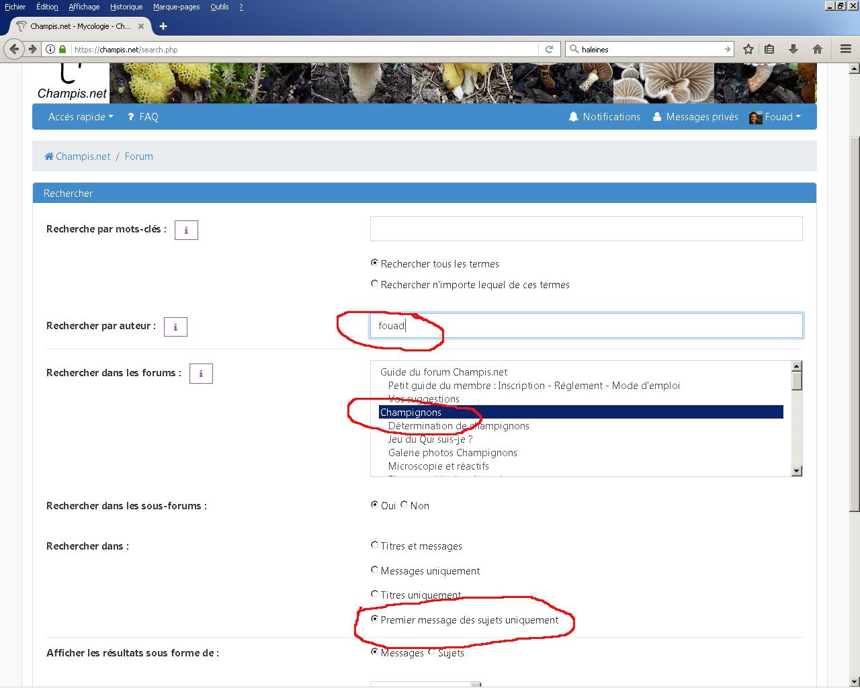860x688 pixels.
Task: Click the browser back arrow button
Action: click(15, 49)
